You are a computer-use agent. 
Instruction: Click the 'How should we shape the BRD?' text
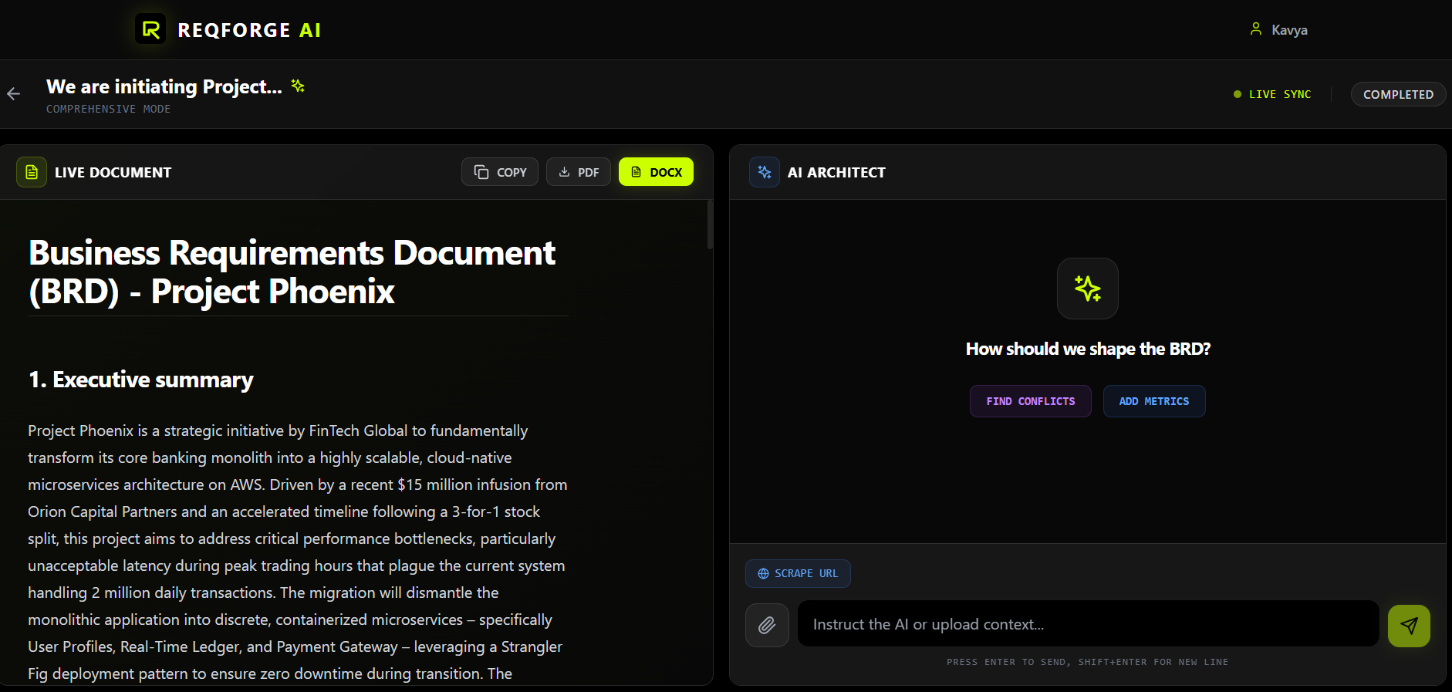(1088, 349)
